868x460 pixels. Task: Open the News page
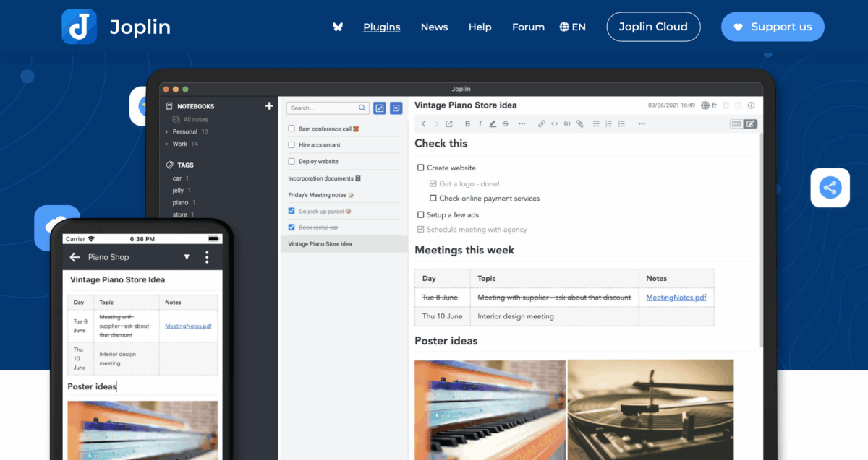click(434, 27)
